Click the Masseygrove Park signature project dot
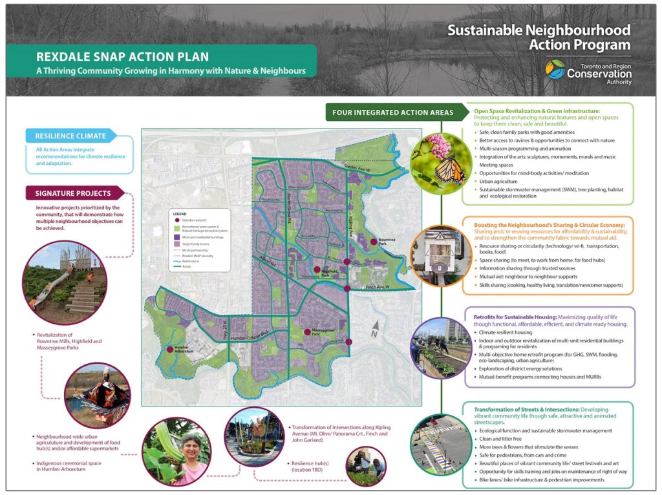 tap(307, 332)
